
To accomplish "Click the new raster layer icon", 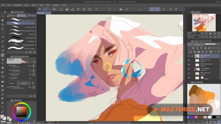I will pos(191,52).
